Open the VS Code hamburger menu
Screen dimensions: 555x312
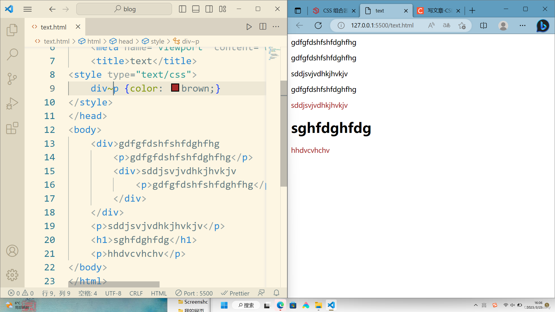tap(27, 9)
